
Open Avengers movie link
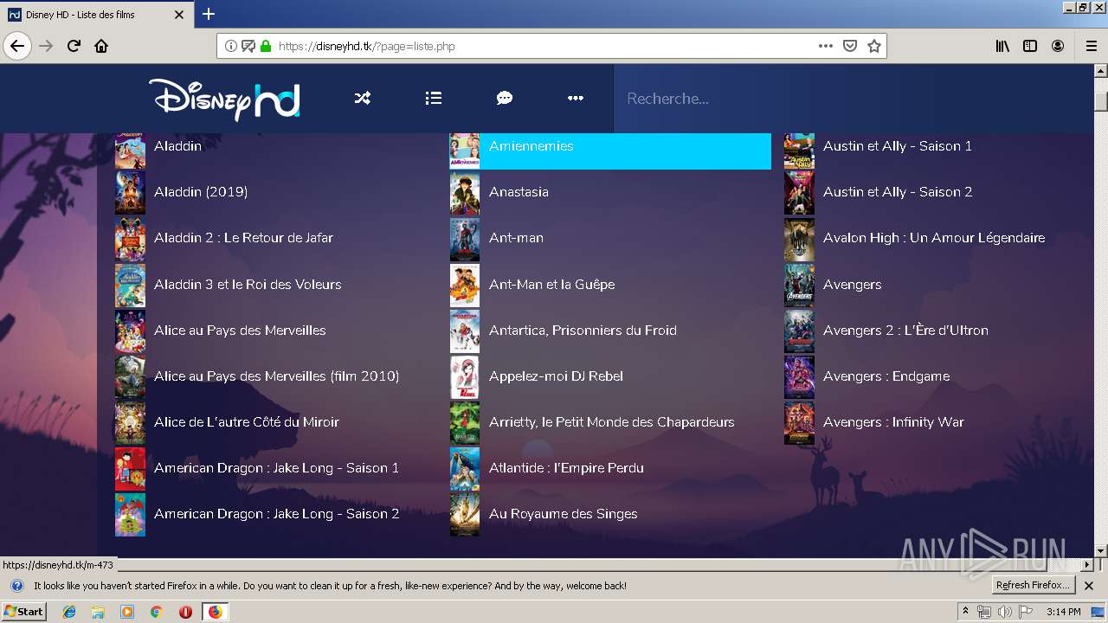tap(853, 284)
